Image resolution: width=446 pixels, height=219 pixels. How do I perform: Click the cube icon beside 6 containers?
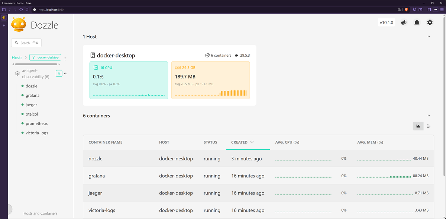tap(207, 55)
